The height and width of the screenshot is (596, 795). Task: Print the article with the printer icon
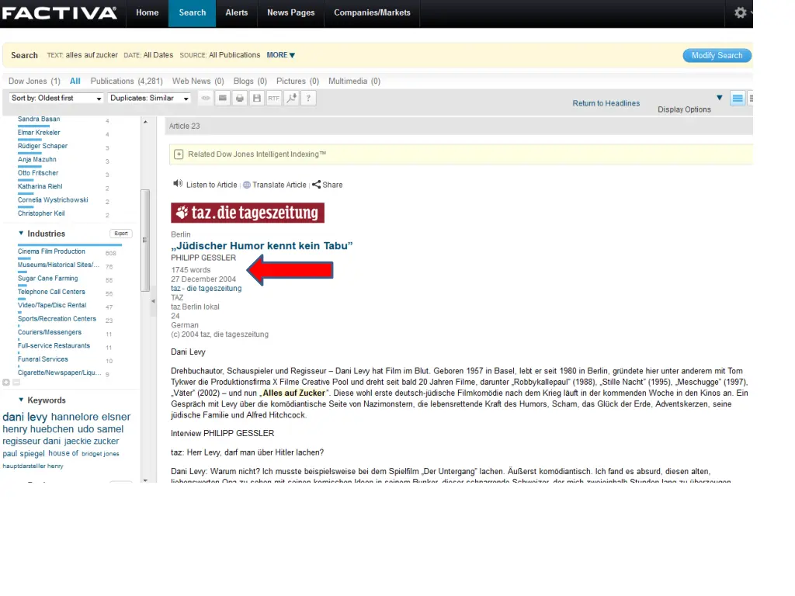tap(240, 98)
